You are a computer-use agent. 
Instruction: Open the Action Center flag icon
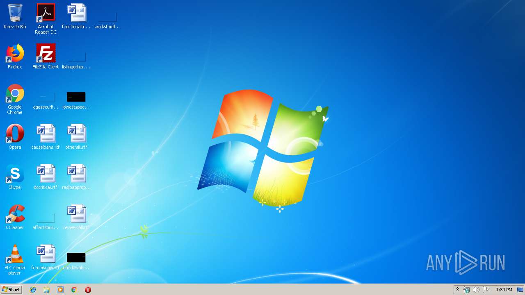point(486,290)
